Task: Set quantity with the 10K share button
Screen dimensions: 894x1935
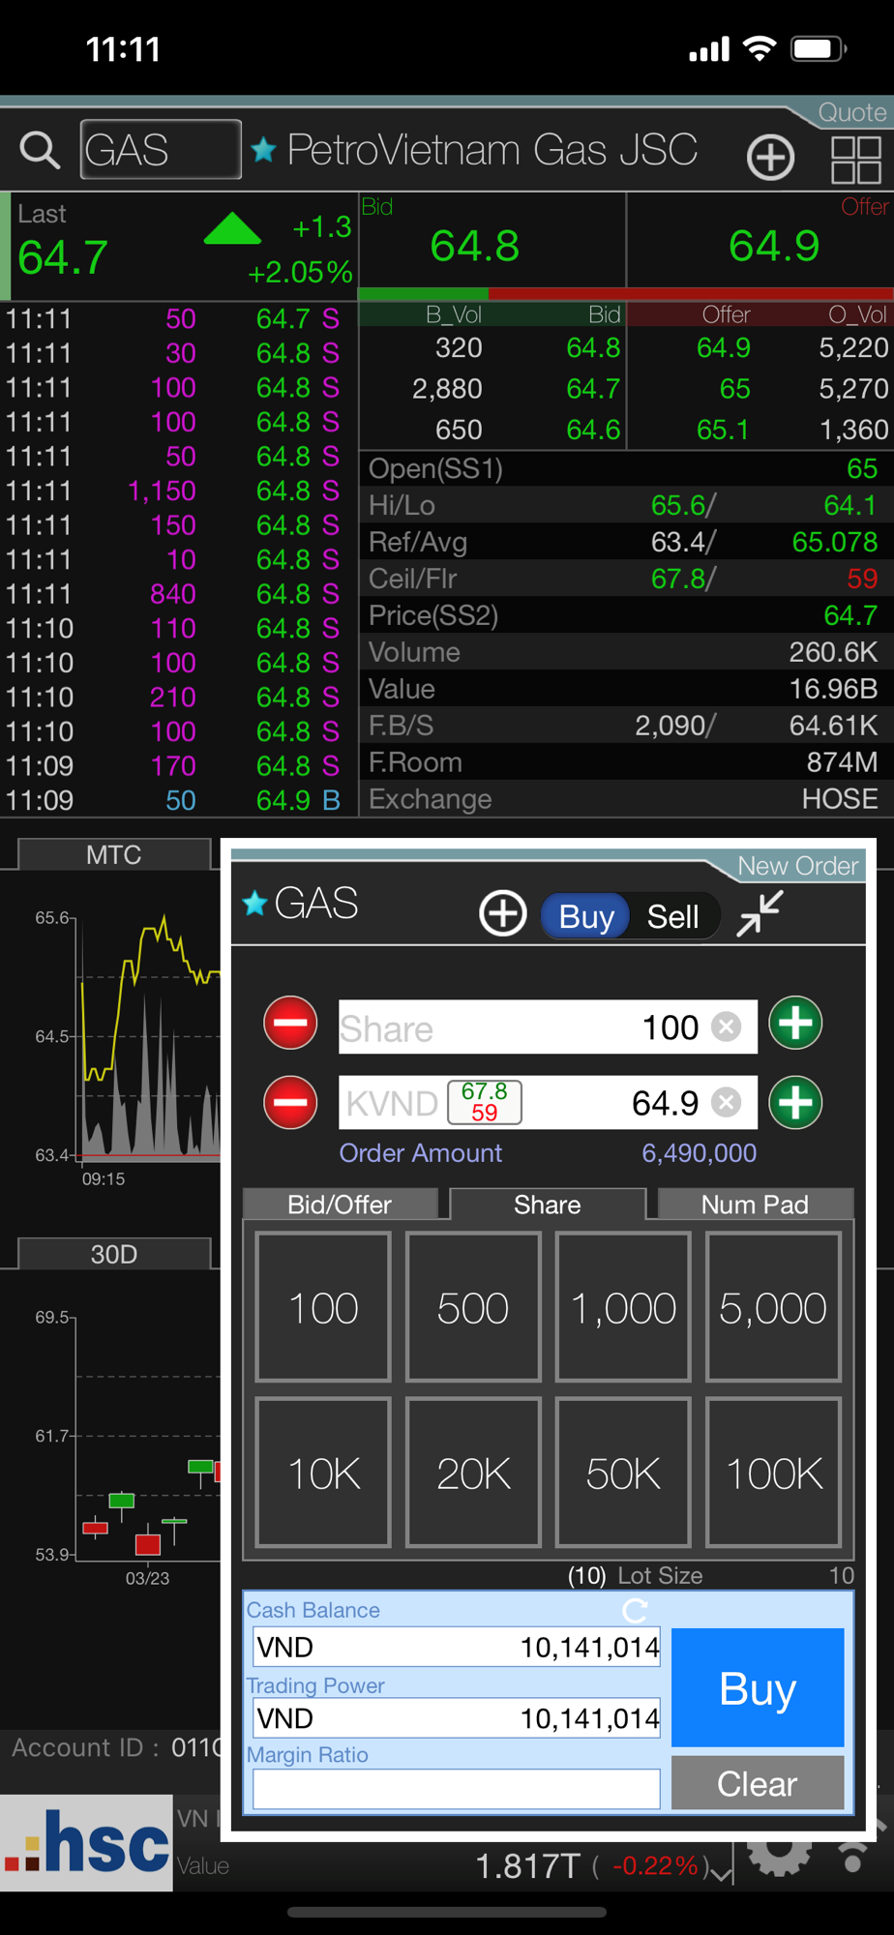Action: [x=323, y=1473]
